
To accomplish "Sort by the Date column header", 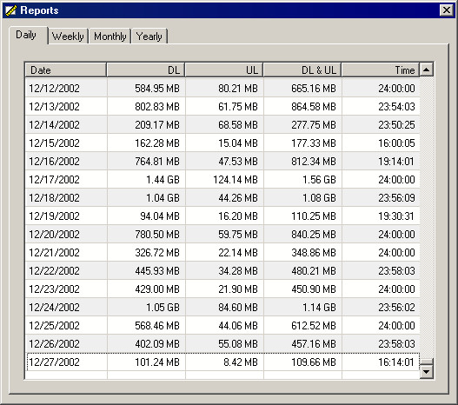I will [x=65, y=70].
